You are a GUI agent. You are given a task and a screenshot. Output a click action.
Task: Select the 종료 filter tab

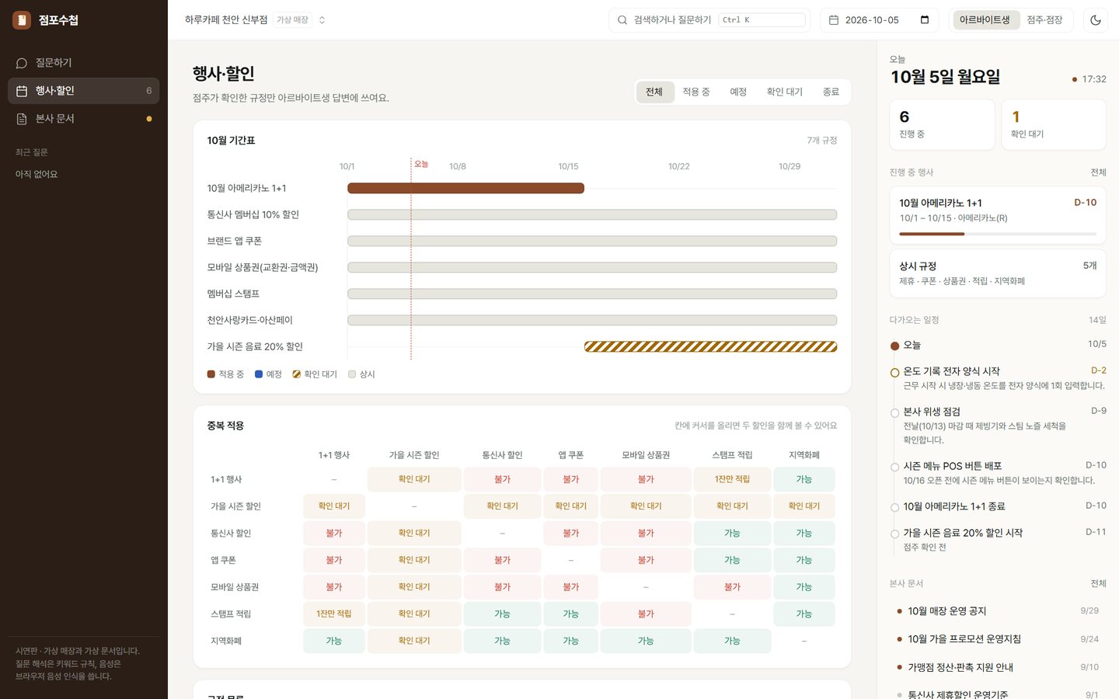tap(831, 92)
